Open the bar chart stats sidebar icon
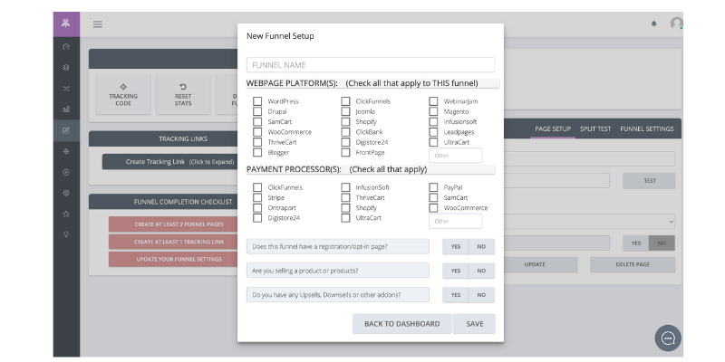 [x=66, y=110]
